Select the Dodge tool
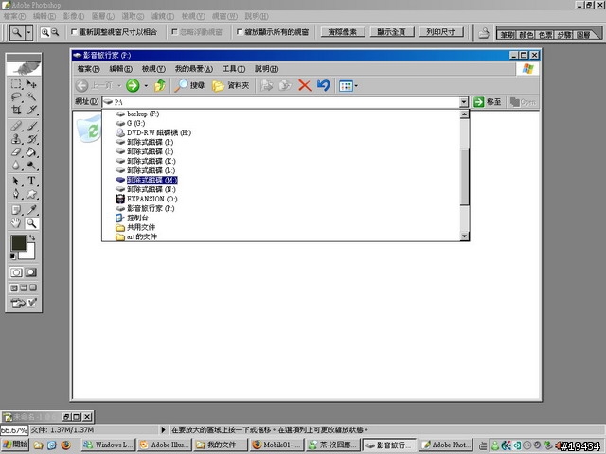 click(31, 166)
